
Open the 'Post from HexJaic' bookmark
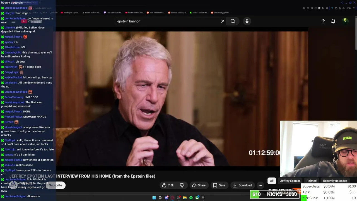pyautogui.click(x=134, y=13)
